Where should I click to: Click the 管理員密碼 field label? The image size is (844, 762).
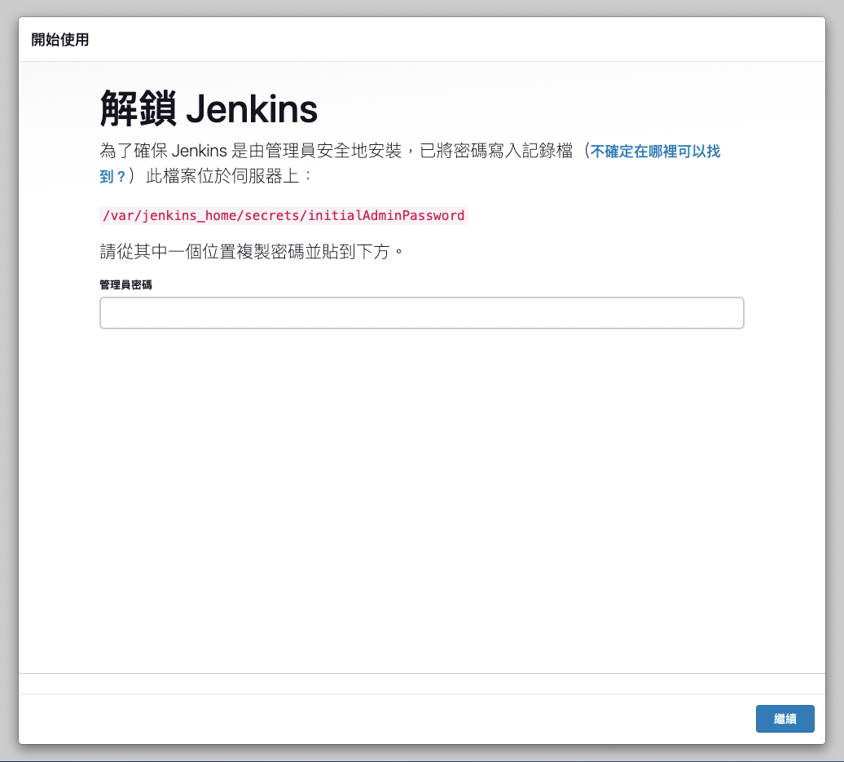[x=125, y=284]
